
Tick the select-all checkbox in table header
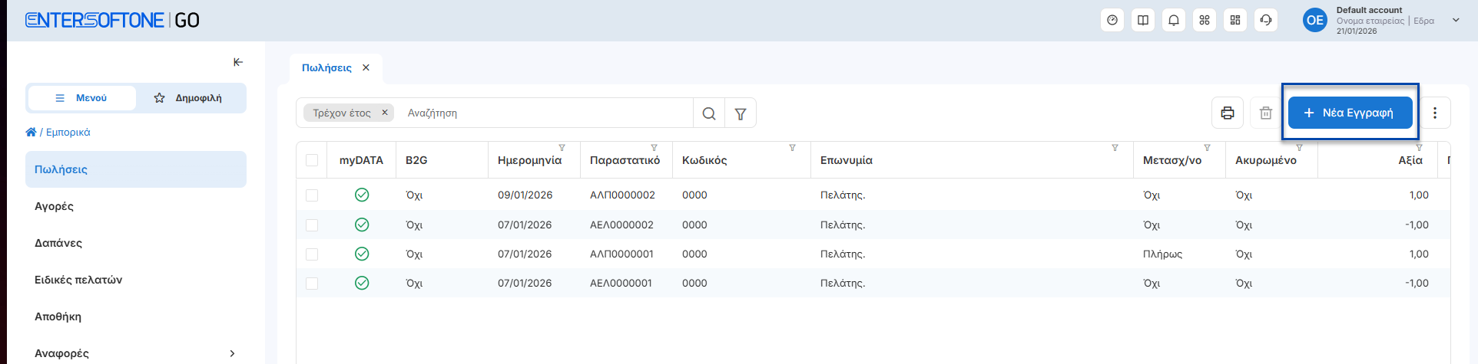click(x=312, y=160)
